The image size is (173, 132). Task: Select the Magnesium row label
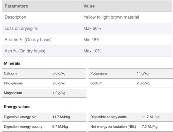[x=13, y=93]
